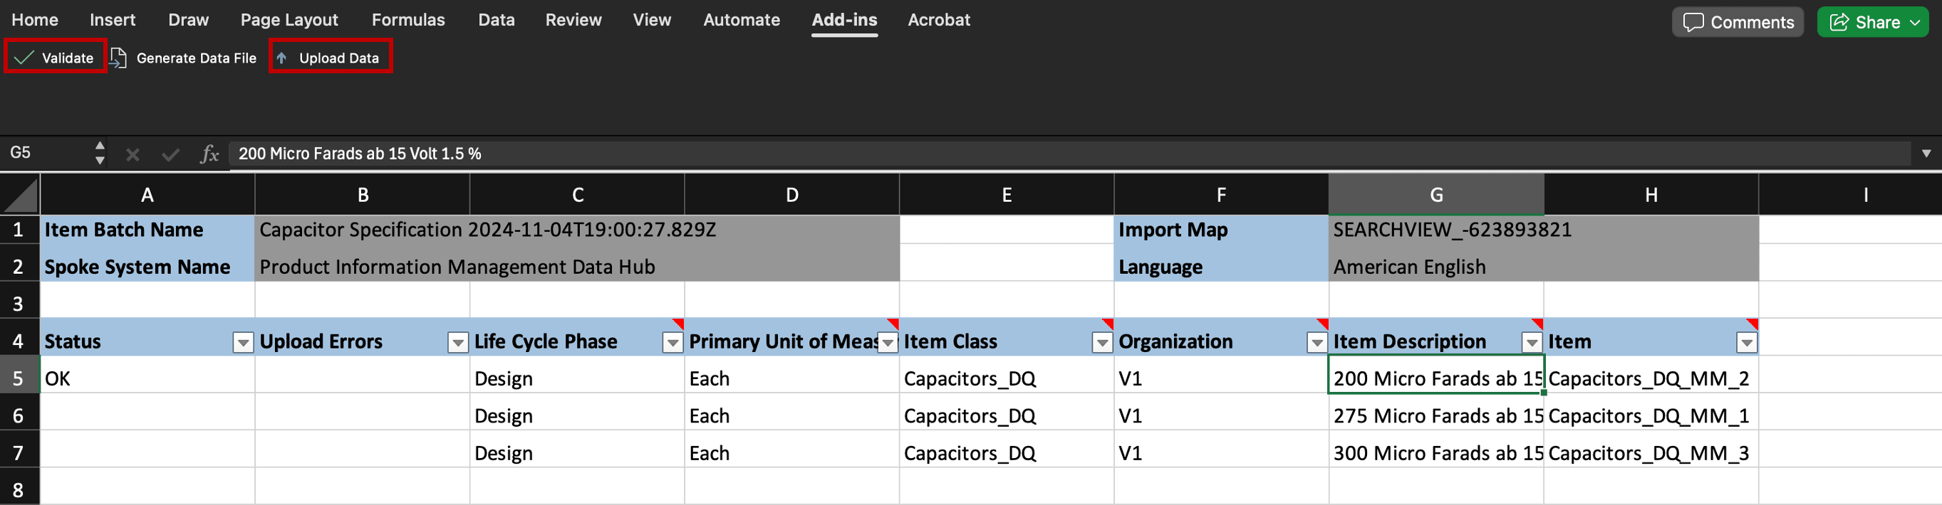Open the Page Layout tab

click(x=289, y=21)
